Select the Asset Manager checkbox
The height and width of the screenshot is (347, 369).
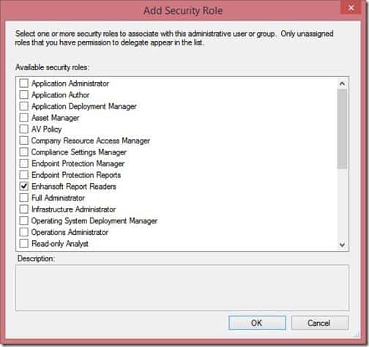pyautogui.click(x=24, y=118)
